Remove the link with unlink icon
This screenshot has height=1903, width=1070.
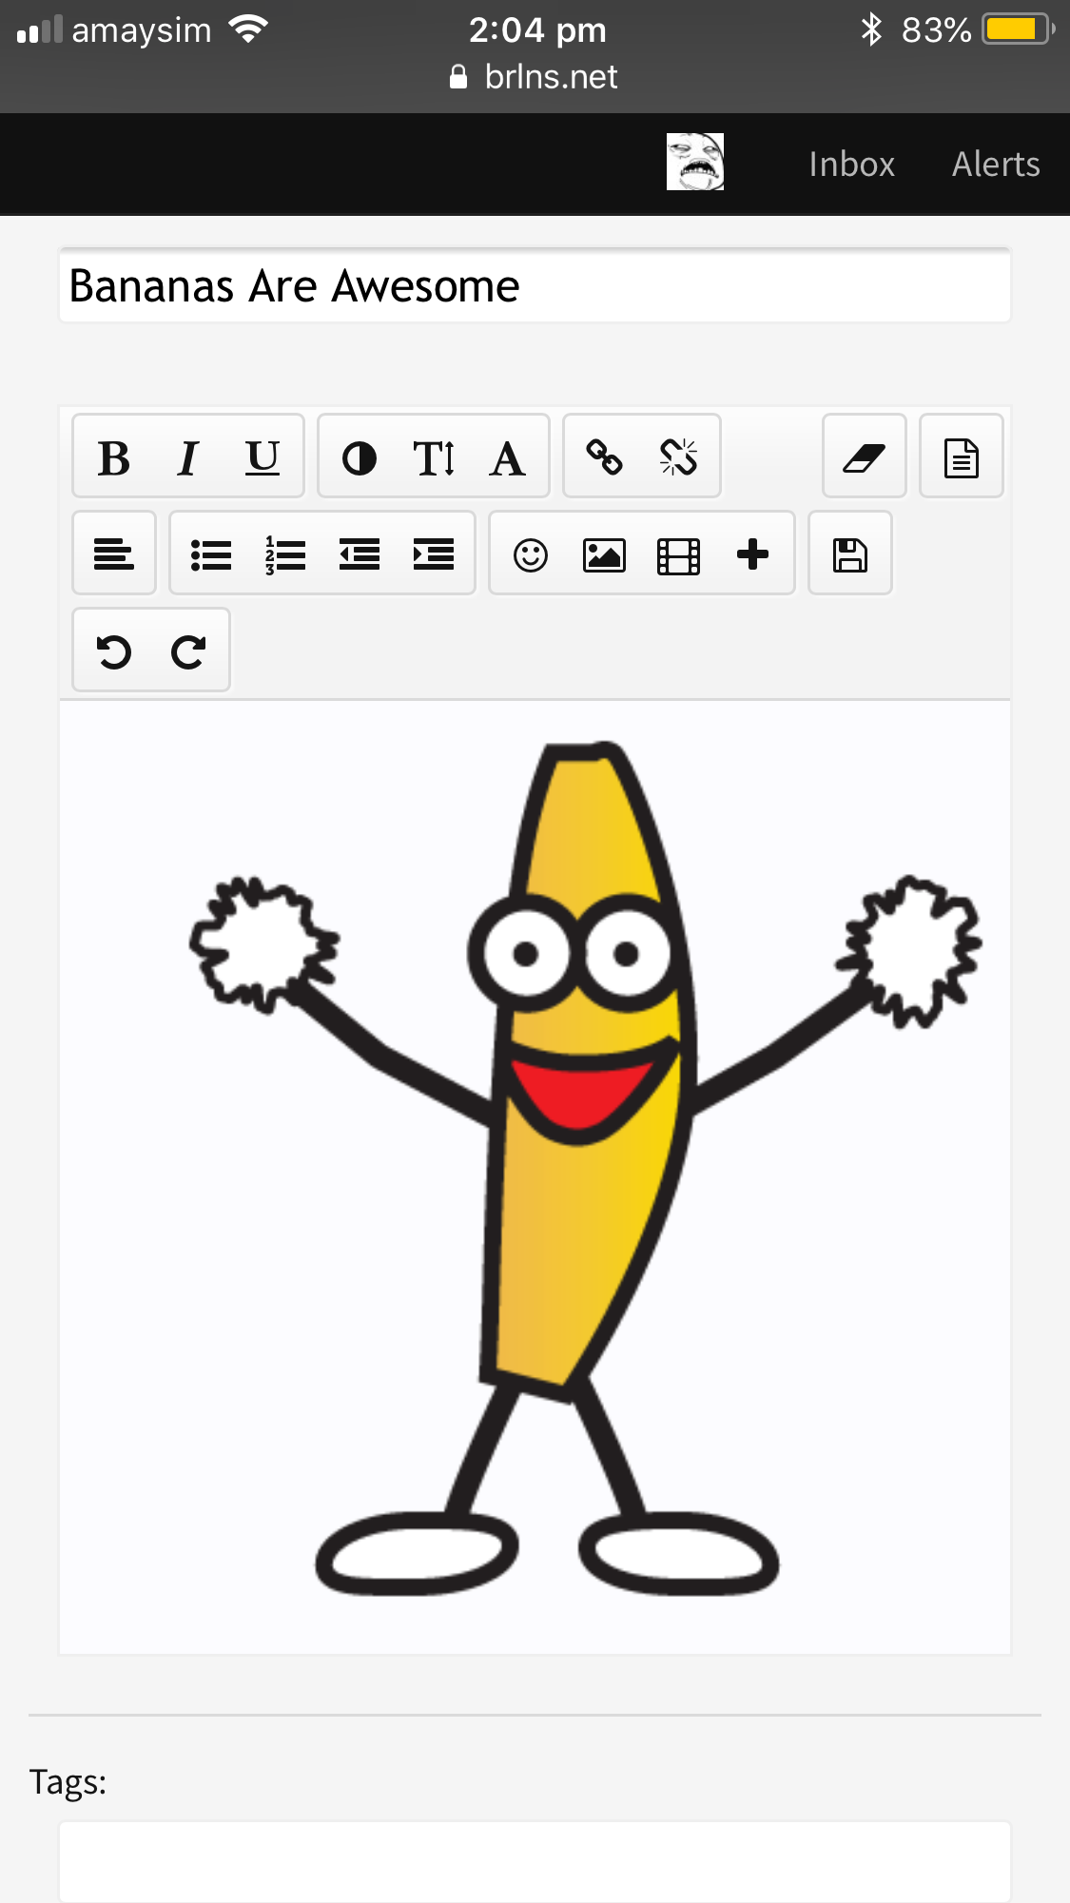679,458
